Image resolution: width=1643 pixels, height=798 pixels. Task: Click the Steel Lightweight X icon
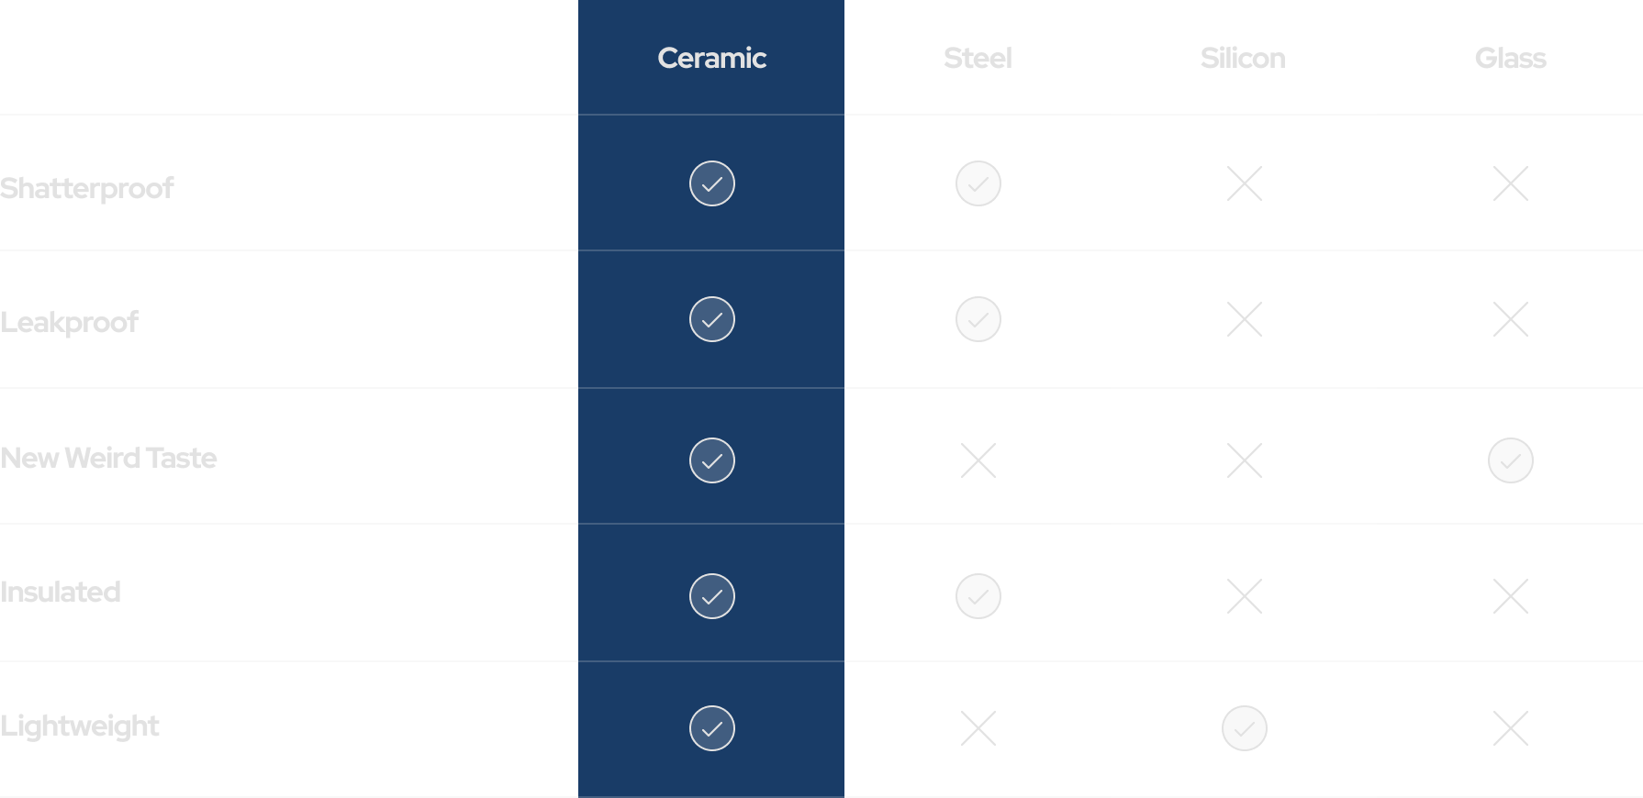(978, 728)
